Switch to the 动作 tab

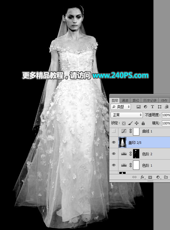(x=164, y=101)
